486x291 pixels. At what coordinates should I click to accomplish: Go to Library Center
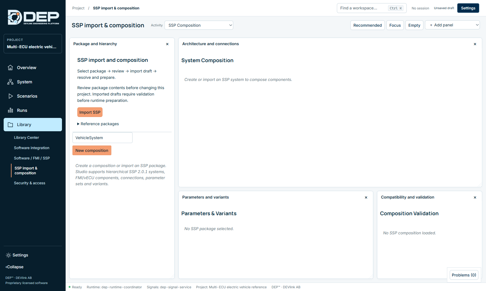pos(26,138)
